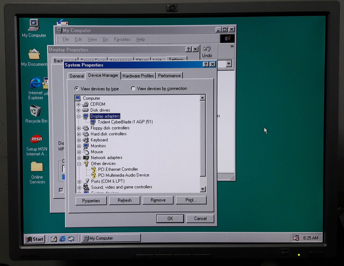The height and width of the screenshot is (266, 344).
Task: Open the Favorites menu in My Computer
Action: (122, 39)
